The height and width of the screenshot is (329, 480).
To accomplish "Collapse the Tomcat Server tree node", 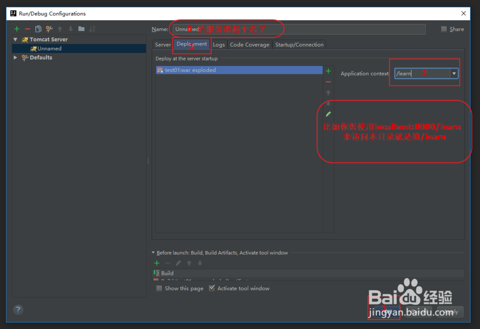I will 15,39.
